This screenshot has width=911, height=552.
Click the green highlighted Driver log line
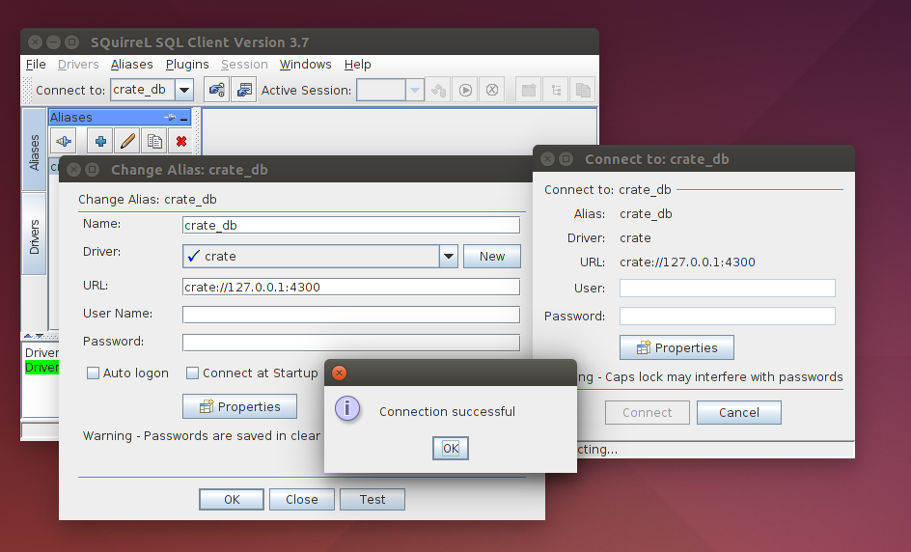pos(41,368)
